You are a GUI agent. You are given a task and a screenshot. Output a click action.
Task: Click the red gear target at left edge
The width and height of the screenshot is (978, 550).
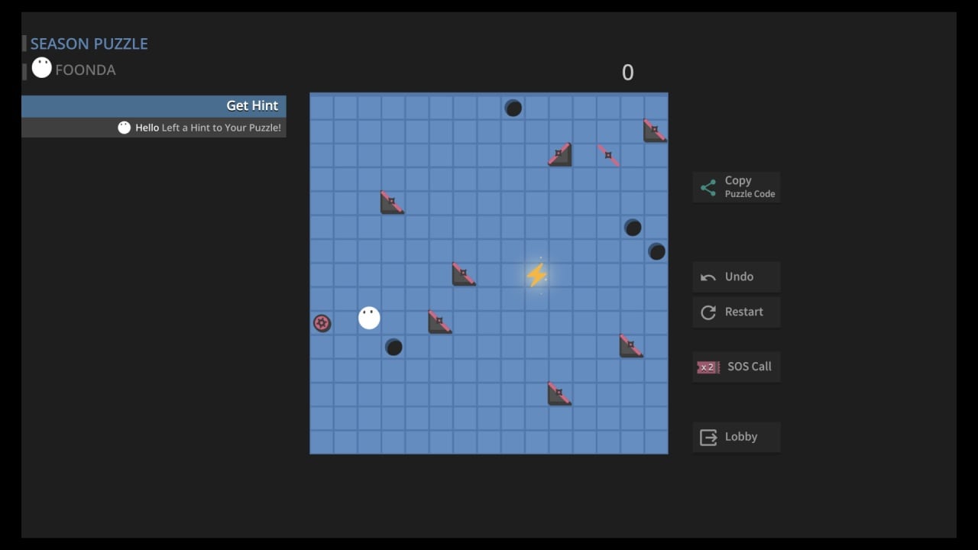pos(322,323)
